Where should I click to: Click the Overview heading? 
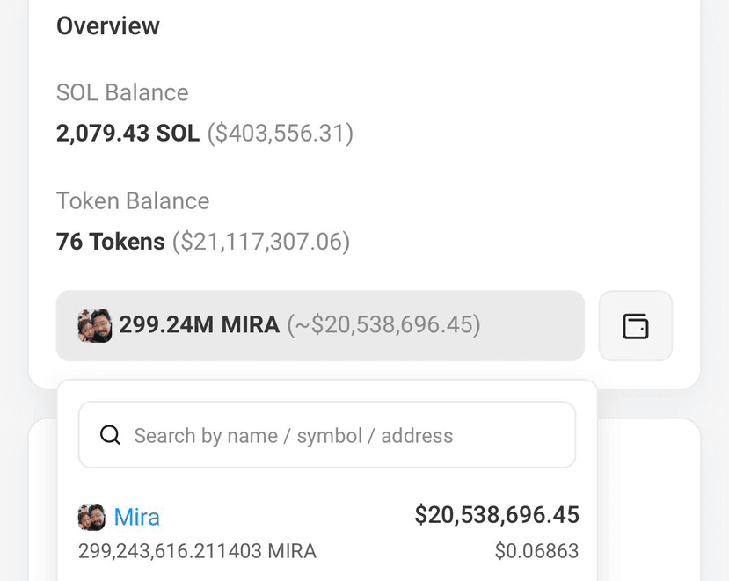tap(108, 26)
